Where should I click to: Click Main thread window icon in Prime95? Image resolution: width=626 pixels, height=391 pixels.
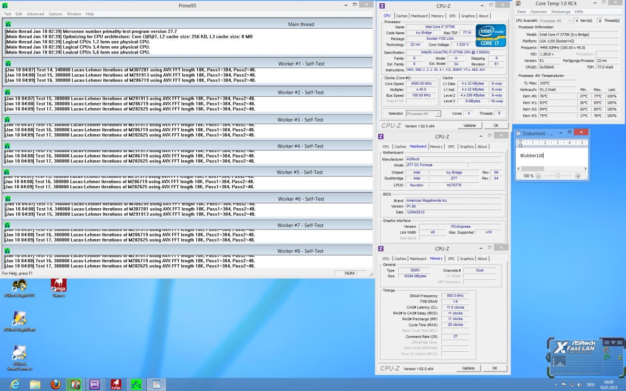tap(7, 24)
